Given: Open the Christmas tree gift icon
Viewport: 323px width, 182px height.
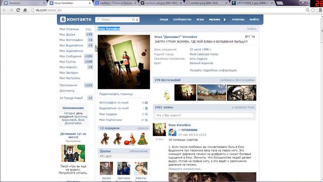Looking at the screenshot, I should pyautogui.click(x=142, y=139).
